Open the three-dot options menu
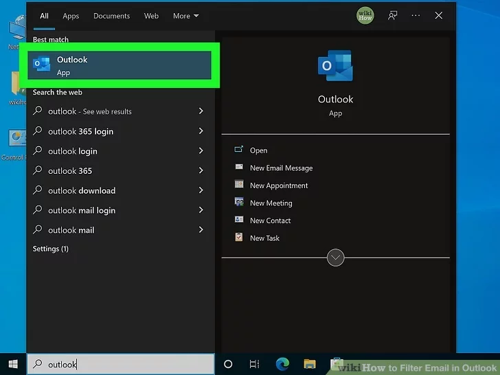This screenshot has height=375, width=500. pos(416,16)
